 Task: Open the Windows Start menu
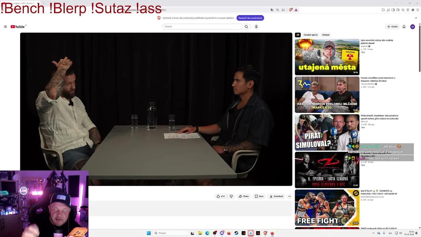tap(149, 233)
